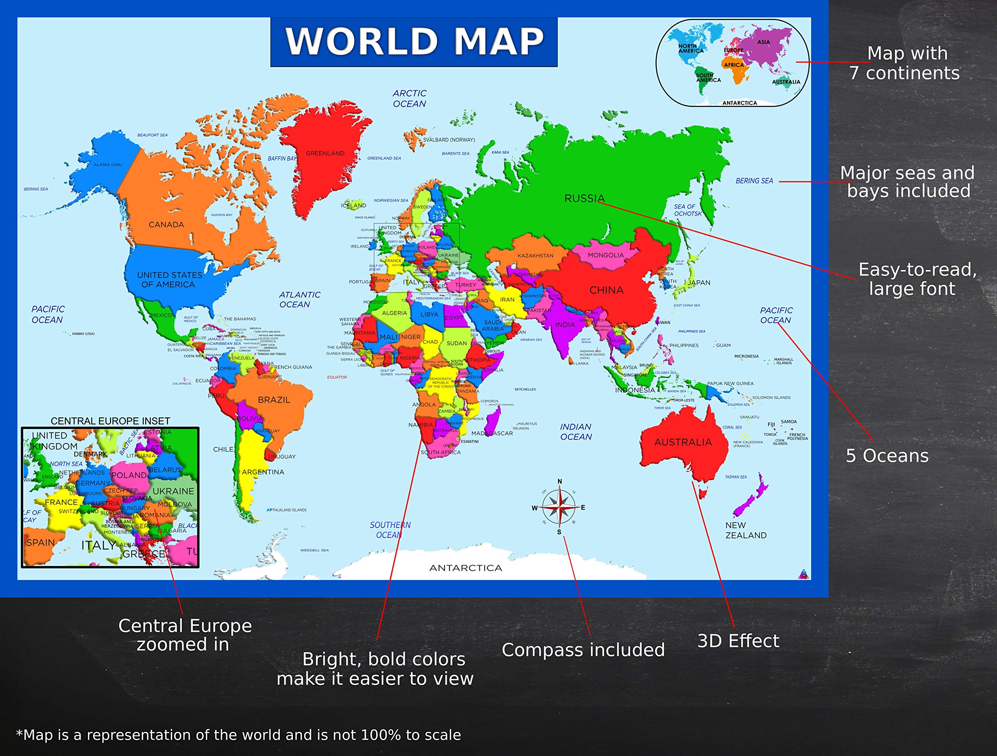Click the INDIAN OCEAN label
This screenshot has height=756, width=997.
point(576,431)
